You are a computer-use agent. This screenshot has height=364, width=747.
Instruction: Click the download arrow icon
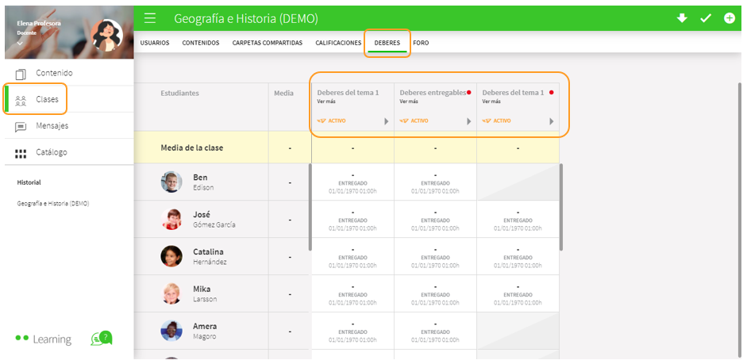pyautogui.click(x=682, y=18)
